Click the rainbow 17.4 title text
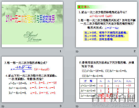Viewport: 139px width, 108px height. tap(30, 19)
